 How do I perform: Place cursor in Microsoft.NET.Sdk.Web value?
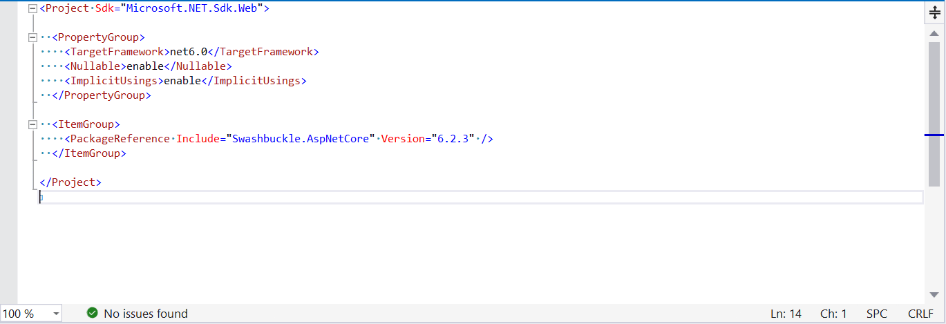(x=192, y=9)
